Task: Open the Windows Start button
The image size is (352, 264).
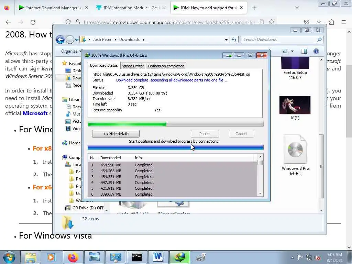Action: click(x=9, y=257)
